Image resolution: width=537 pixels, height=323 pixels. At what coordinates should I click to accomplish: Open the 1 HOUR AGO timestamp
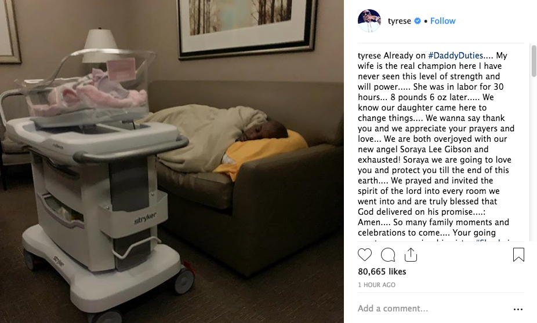tap(376, 285)
